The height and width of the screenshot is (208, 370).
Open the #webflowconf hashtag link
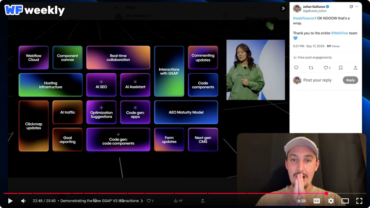[305, 18]
